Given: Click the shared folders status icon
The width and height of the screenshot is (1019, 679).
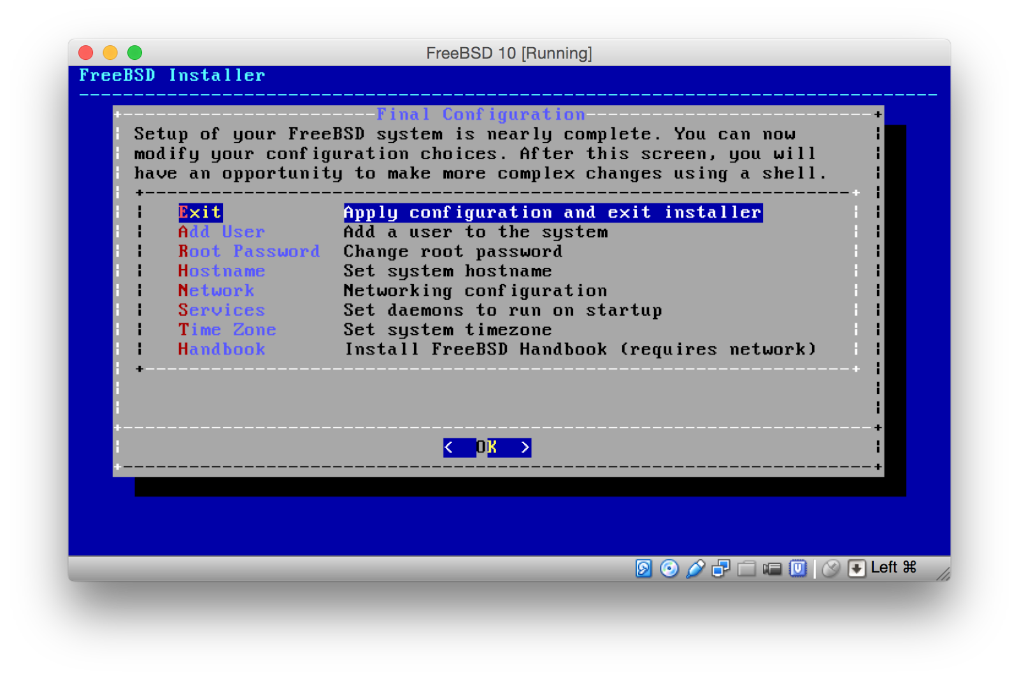Looking at the screenshot, I should 747,569.
